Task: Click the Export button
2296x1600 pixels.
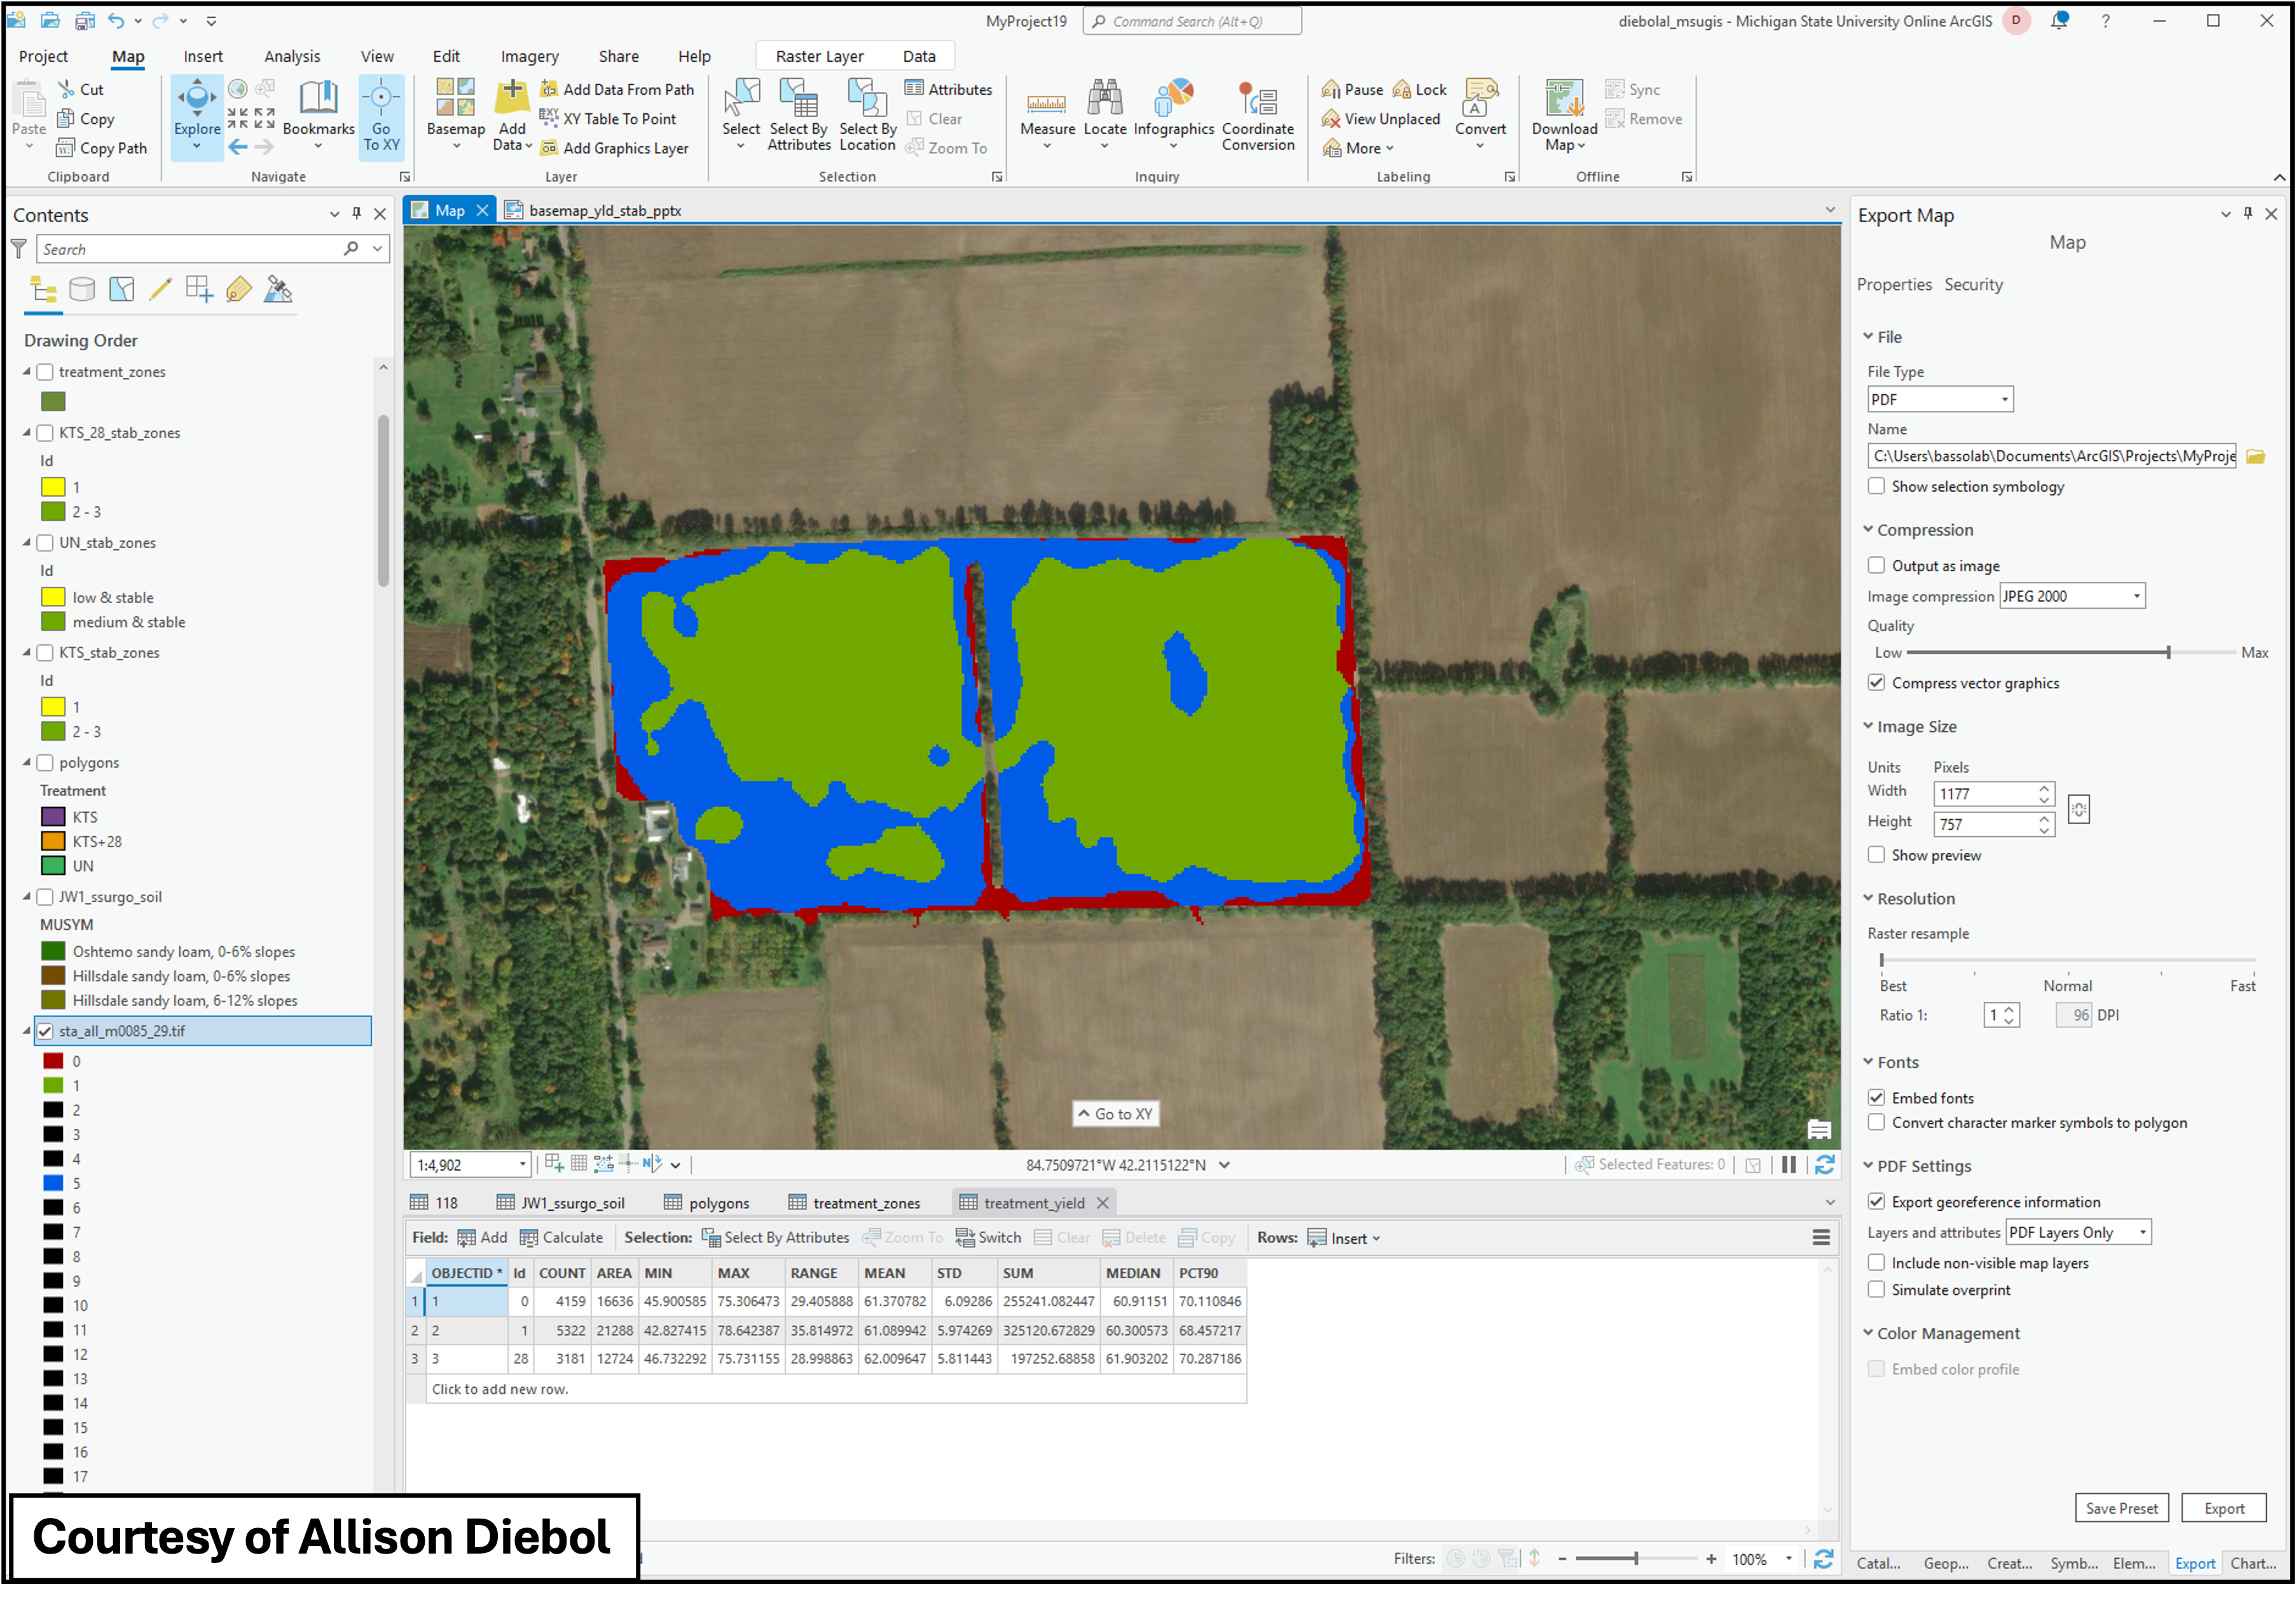Action: (2224, 1507)
